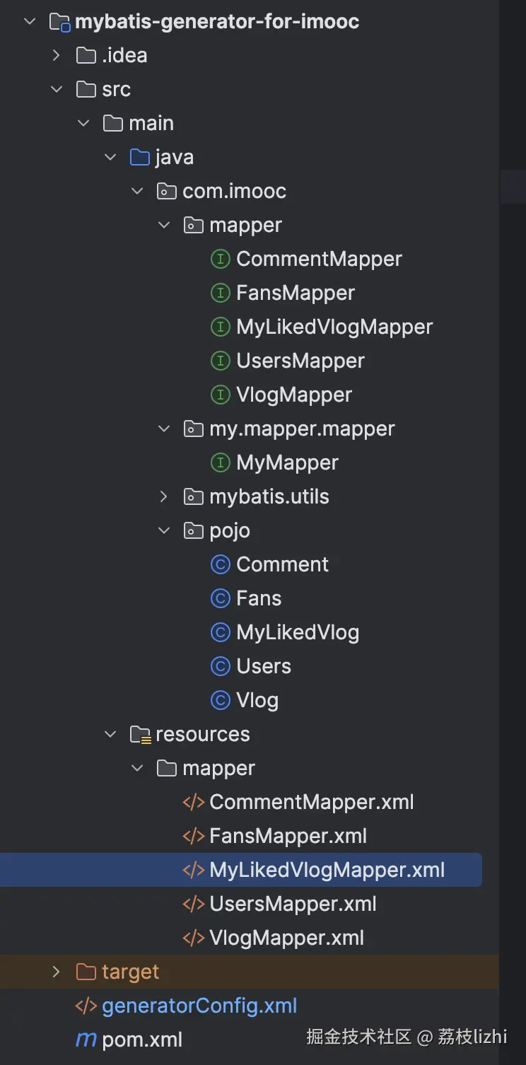The image size is (526, 1065).
Task: Collapse the src folder
Action: pos(57,90)
